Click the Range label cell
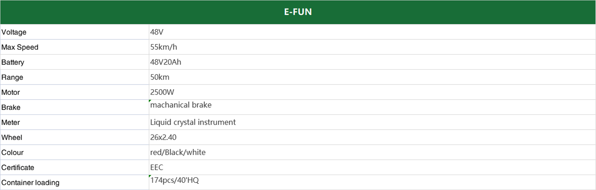This screenshot has width=596, height=190. 74,77
